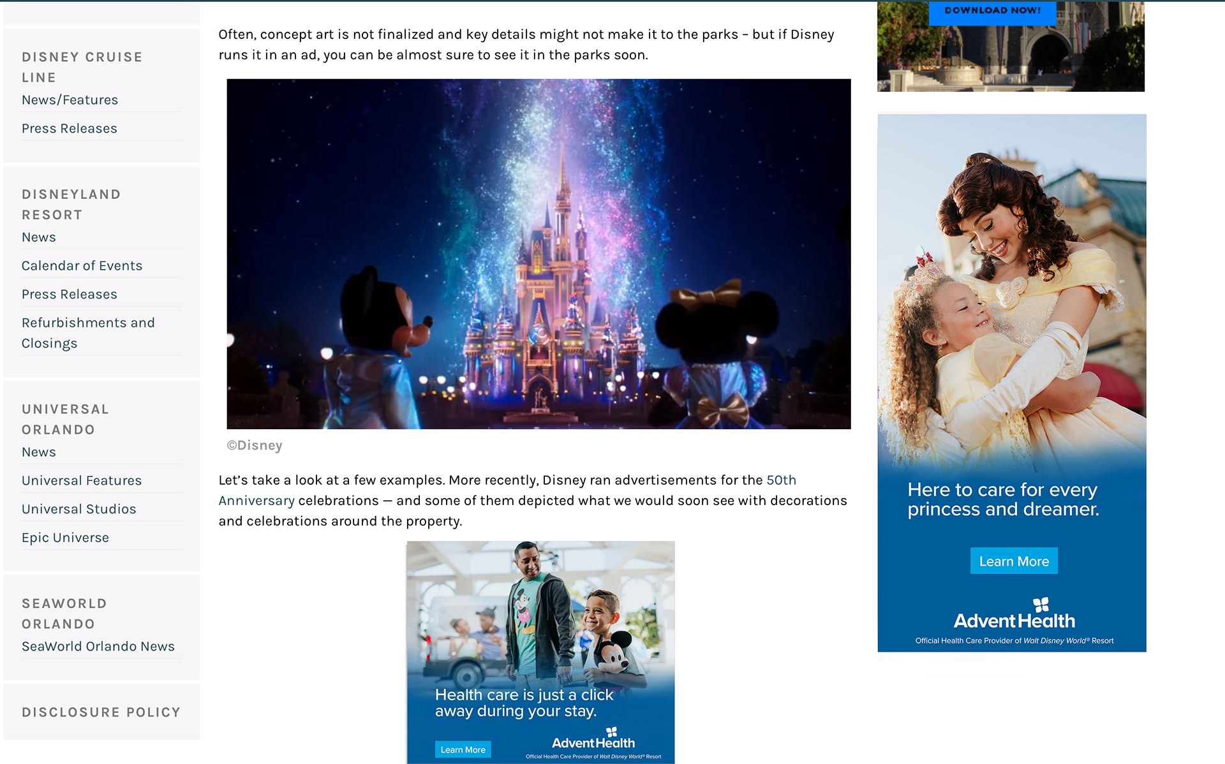Go to Universal Studios page
Screen dimensions: 1225x764
coord(79,510)
